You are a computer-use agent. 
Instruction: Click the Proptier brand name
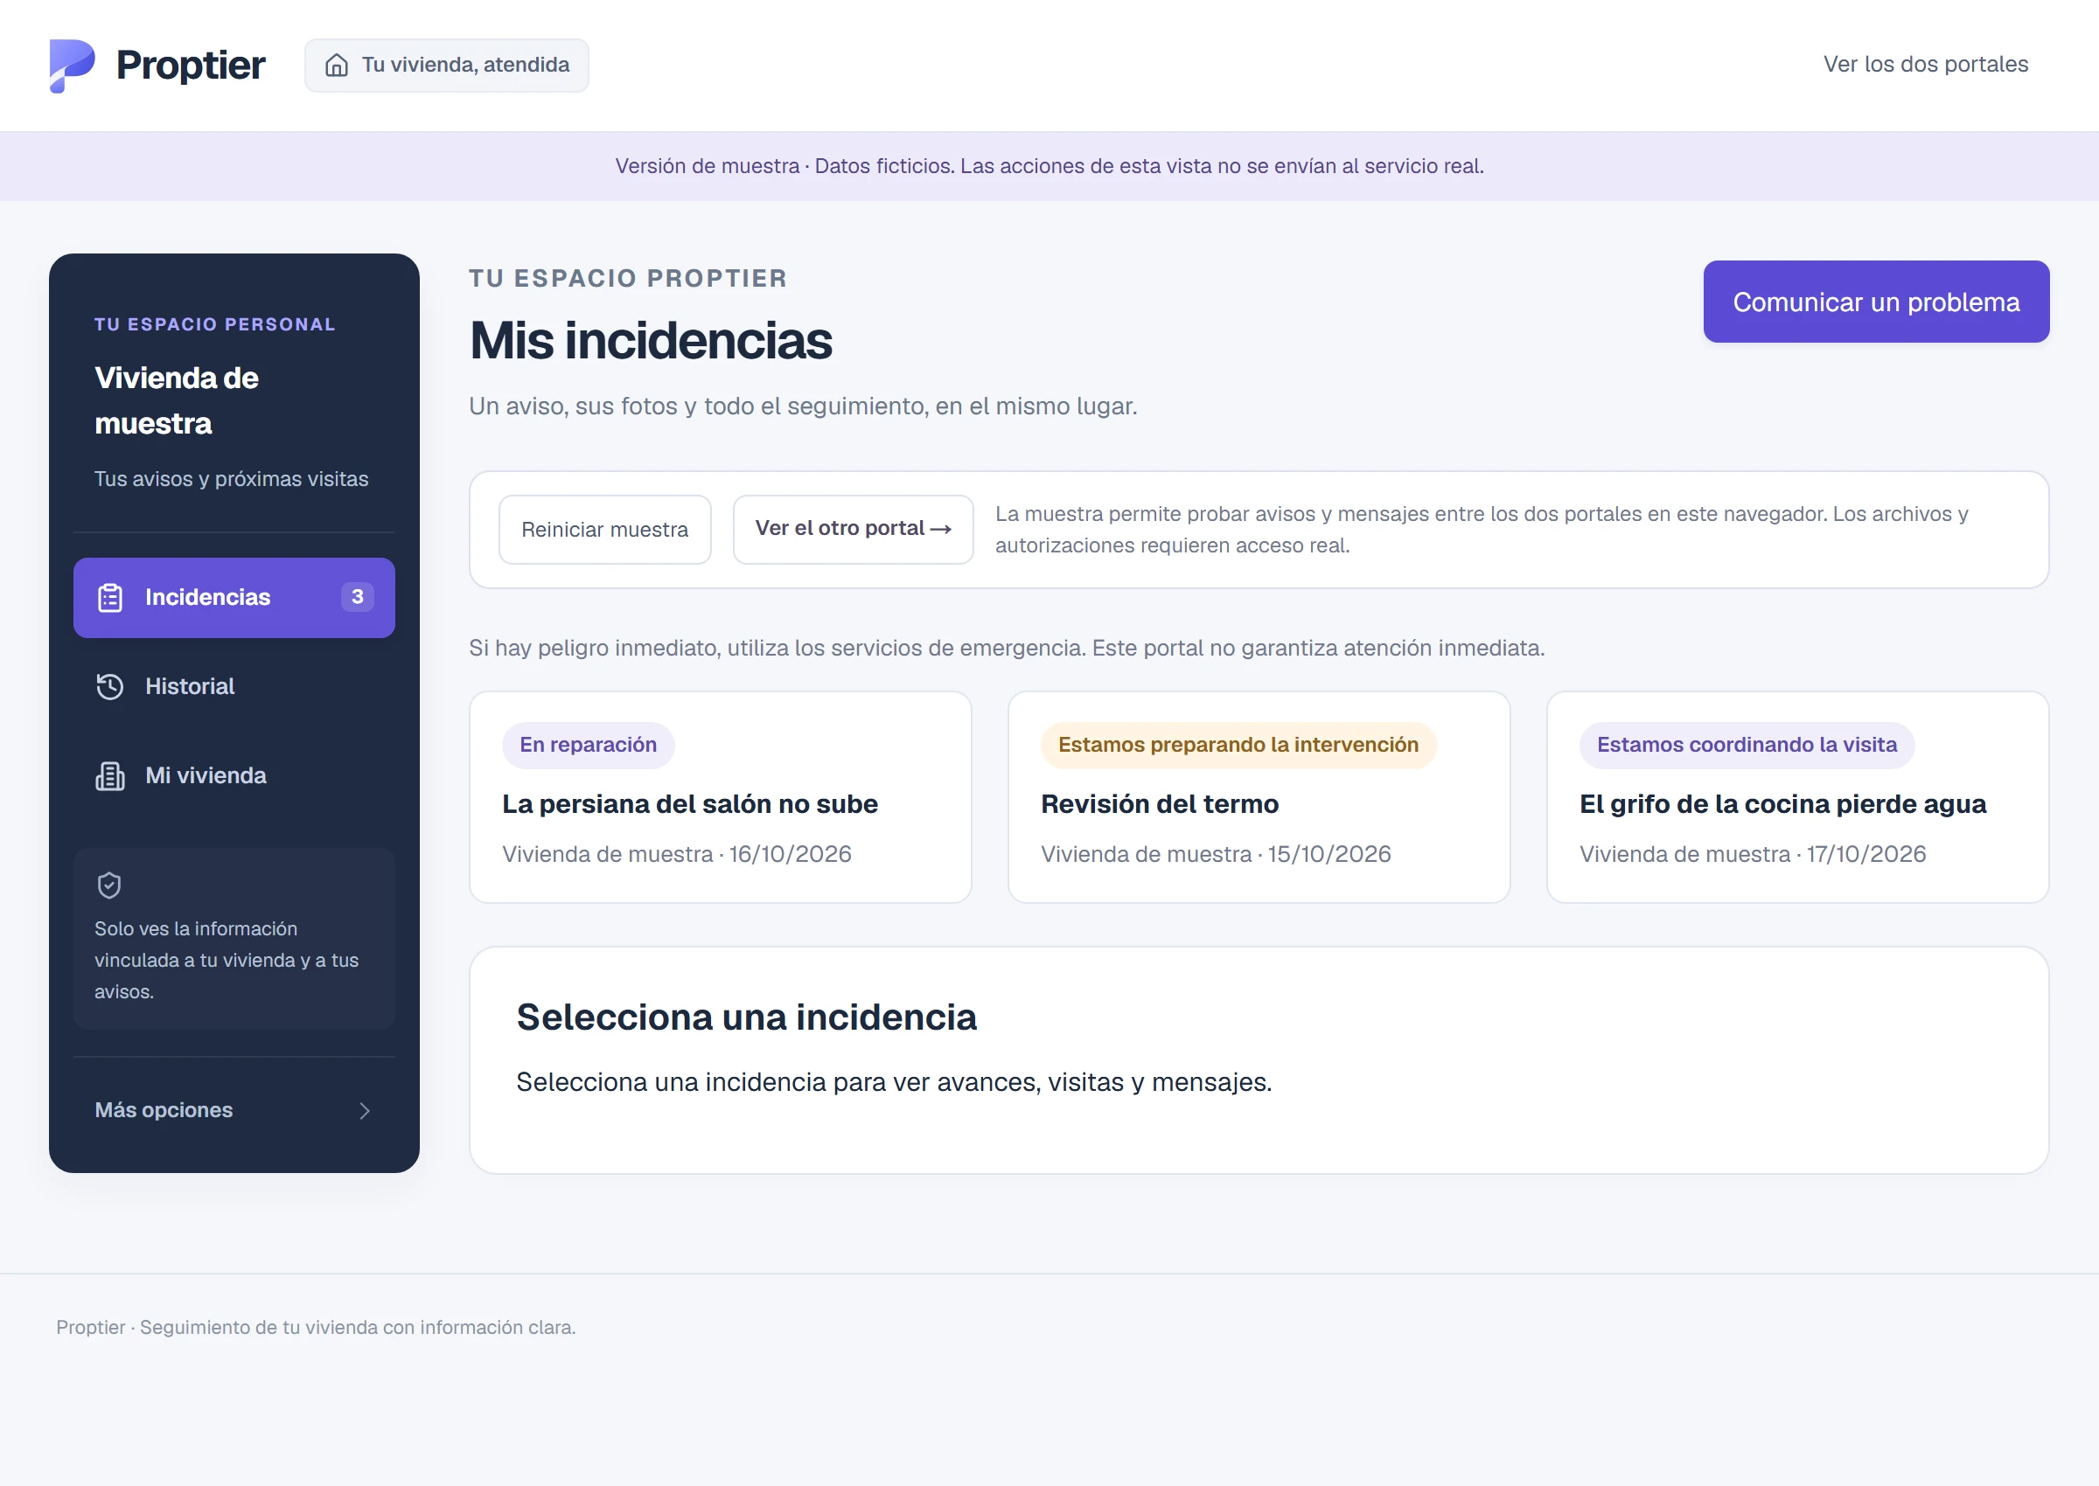191,65
